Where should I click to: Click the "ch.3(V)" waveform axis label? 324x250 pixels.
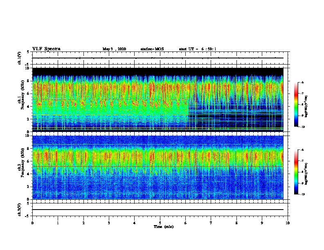[20, 210]
